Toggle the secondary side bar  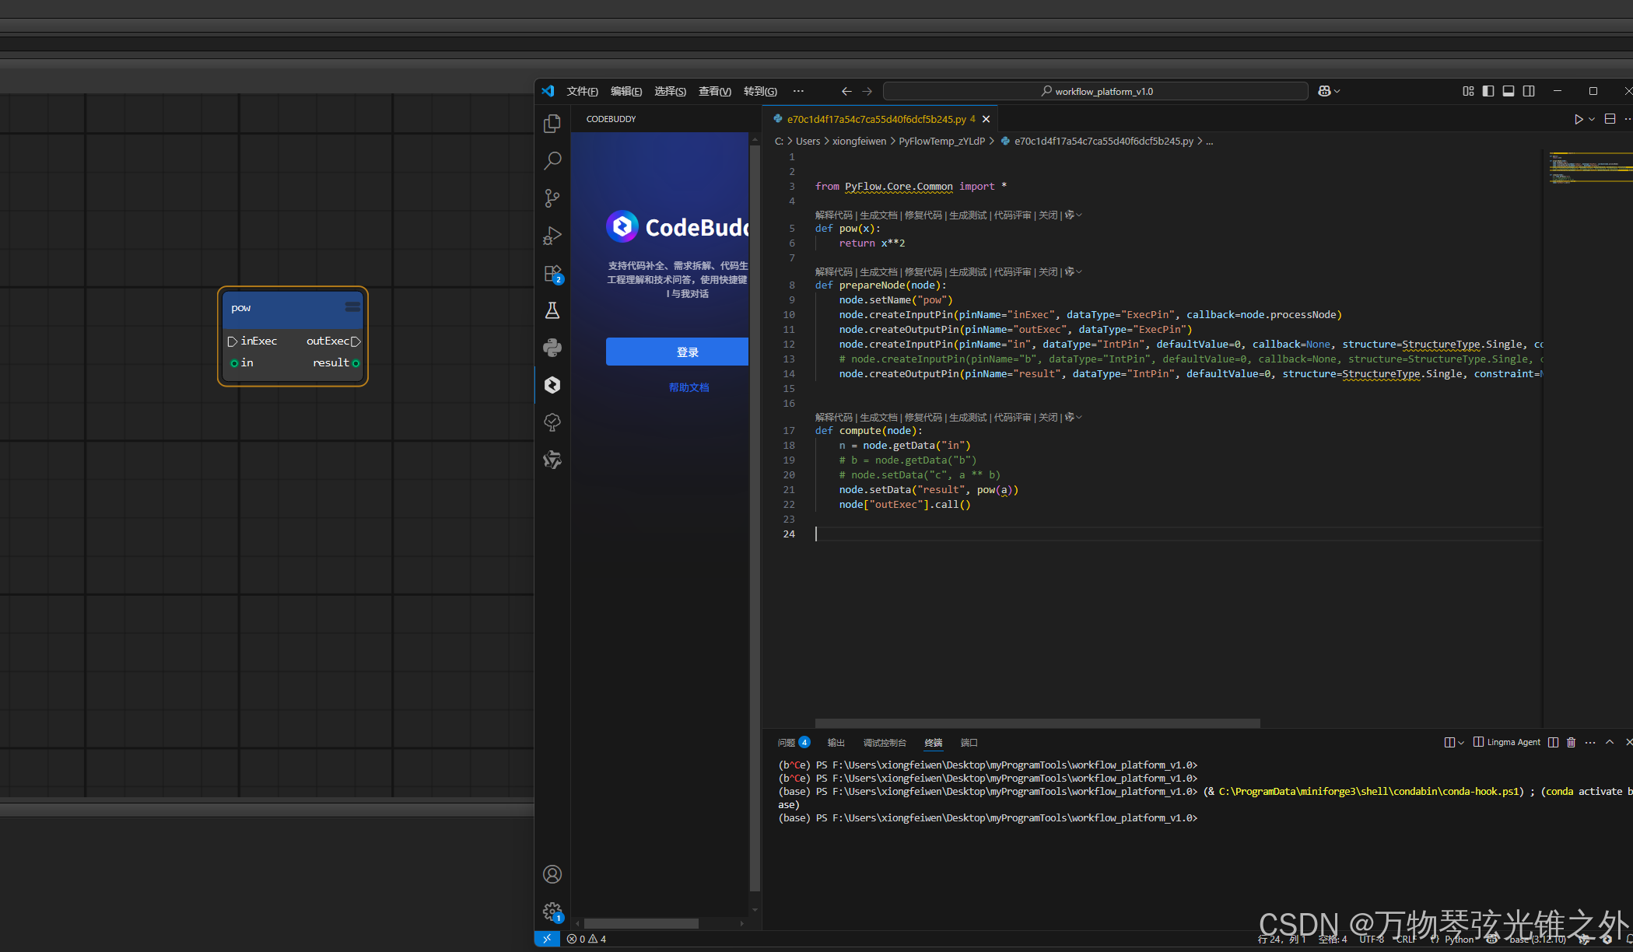pos(1529,91)
